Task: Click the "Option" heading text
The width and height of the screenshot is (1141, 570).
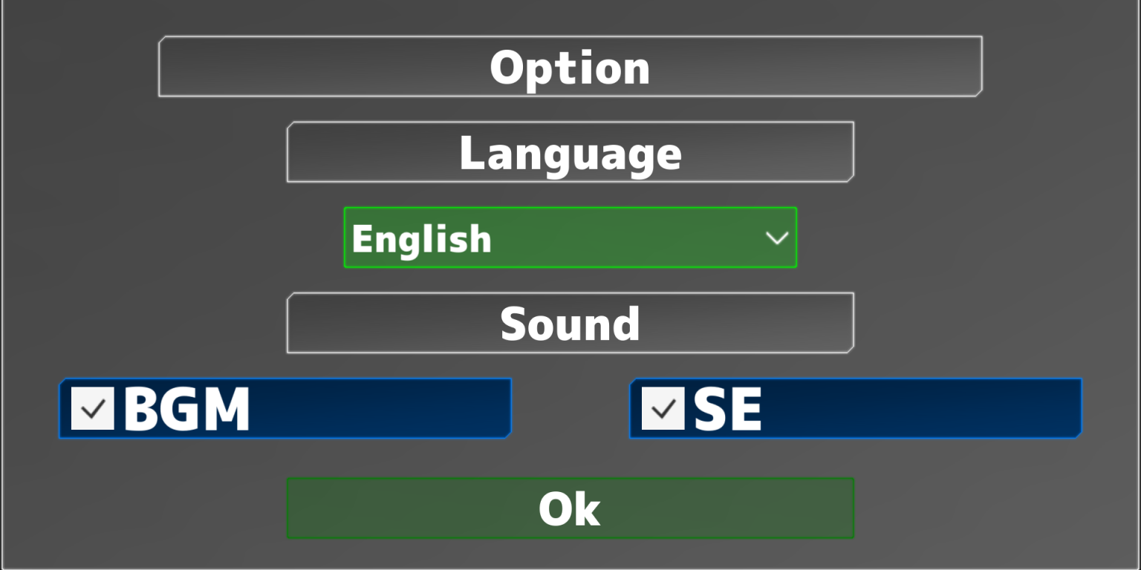Action: 570,68
